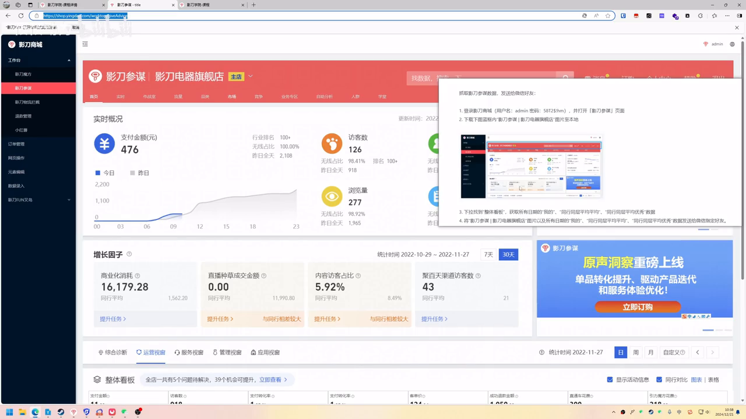Image resolution: width=746 pixels, height=419 pixels.
Task: Click the 影刀商城 logo icon
Action: pos(12,44)
